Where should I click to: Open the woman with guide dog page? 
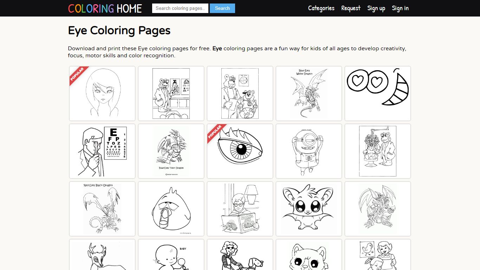pos(240,255)
